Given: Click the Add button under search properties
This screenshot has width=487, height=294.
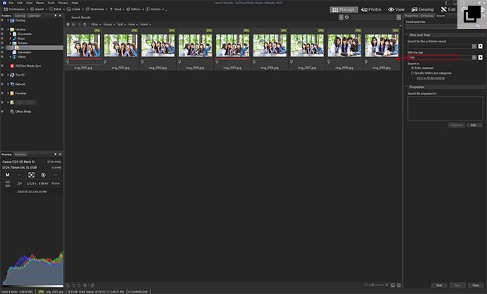Looking at the screenshot, I should click(x=474, y=125).
